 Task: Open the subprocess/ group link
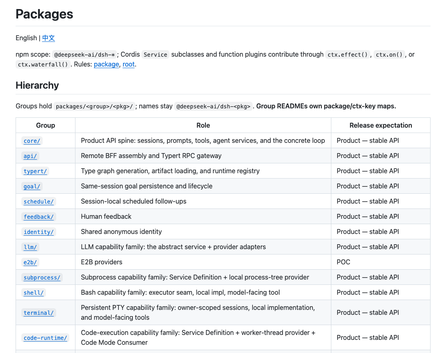pyautogui.click(x=42, y=277)
